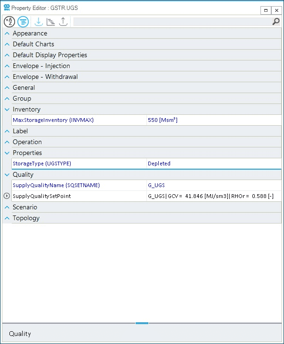Click the Topology header text
284x344 pixels.
(26, 218)
